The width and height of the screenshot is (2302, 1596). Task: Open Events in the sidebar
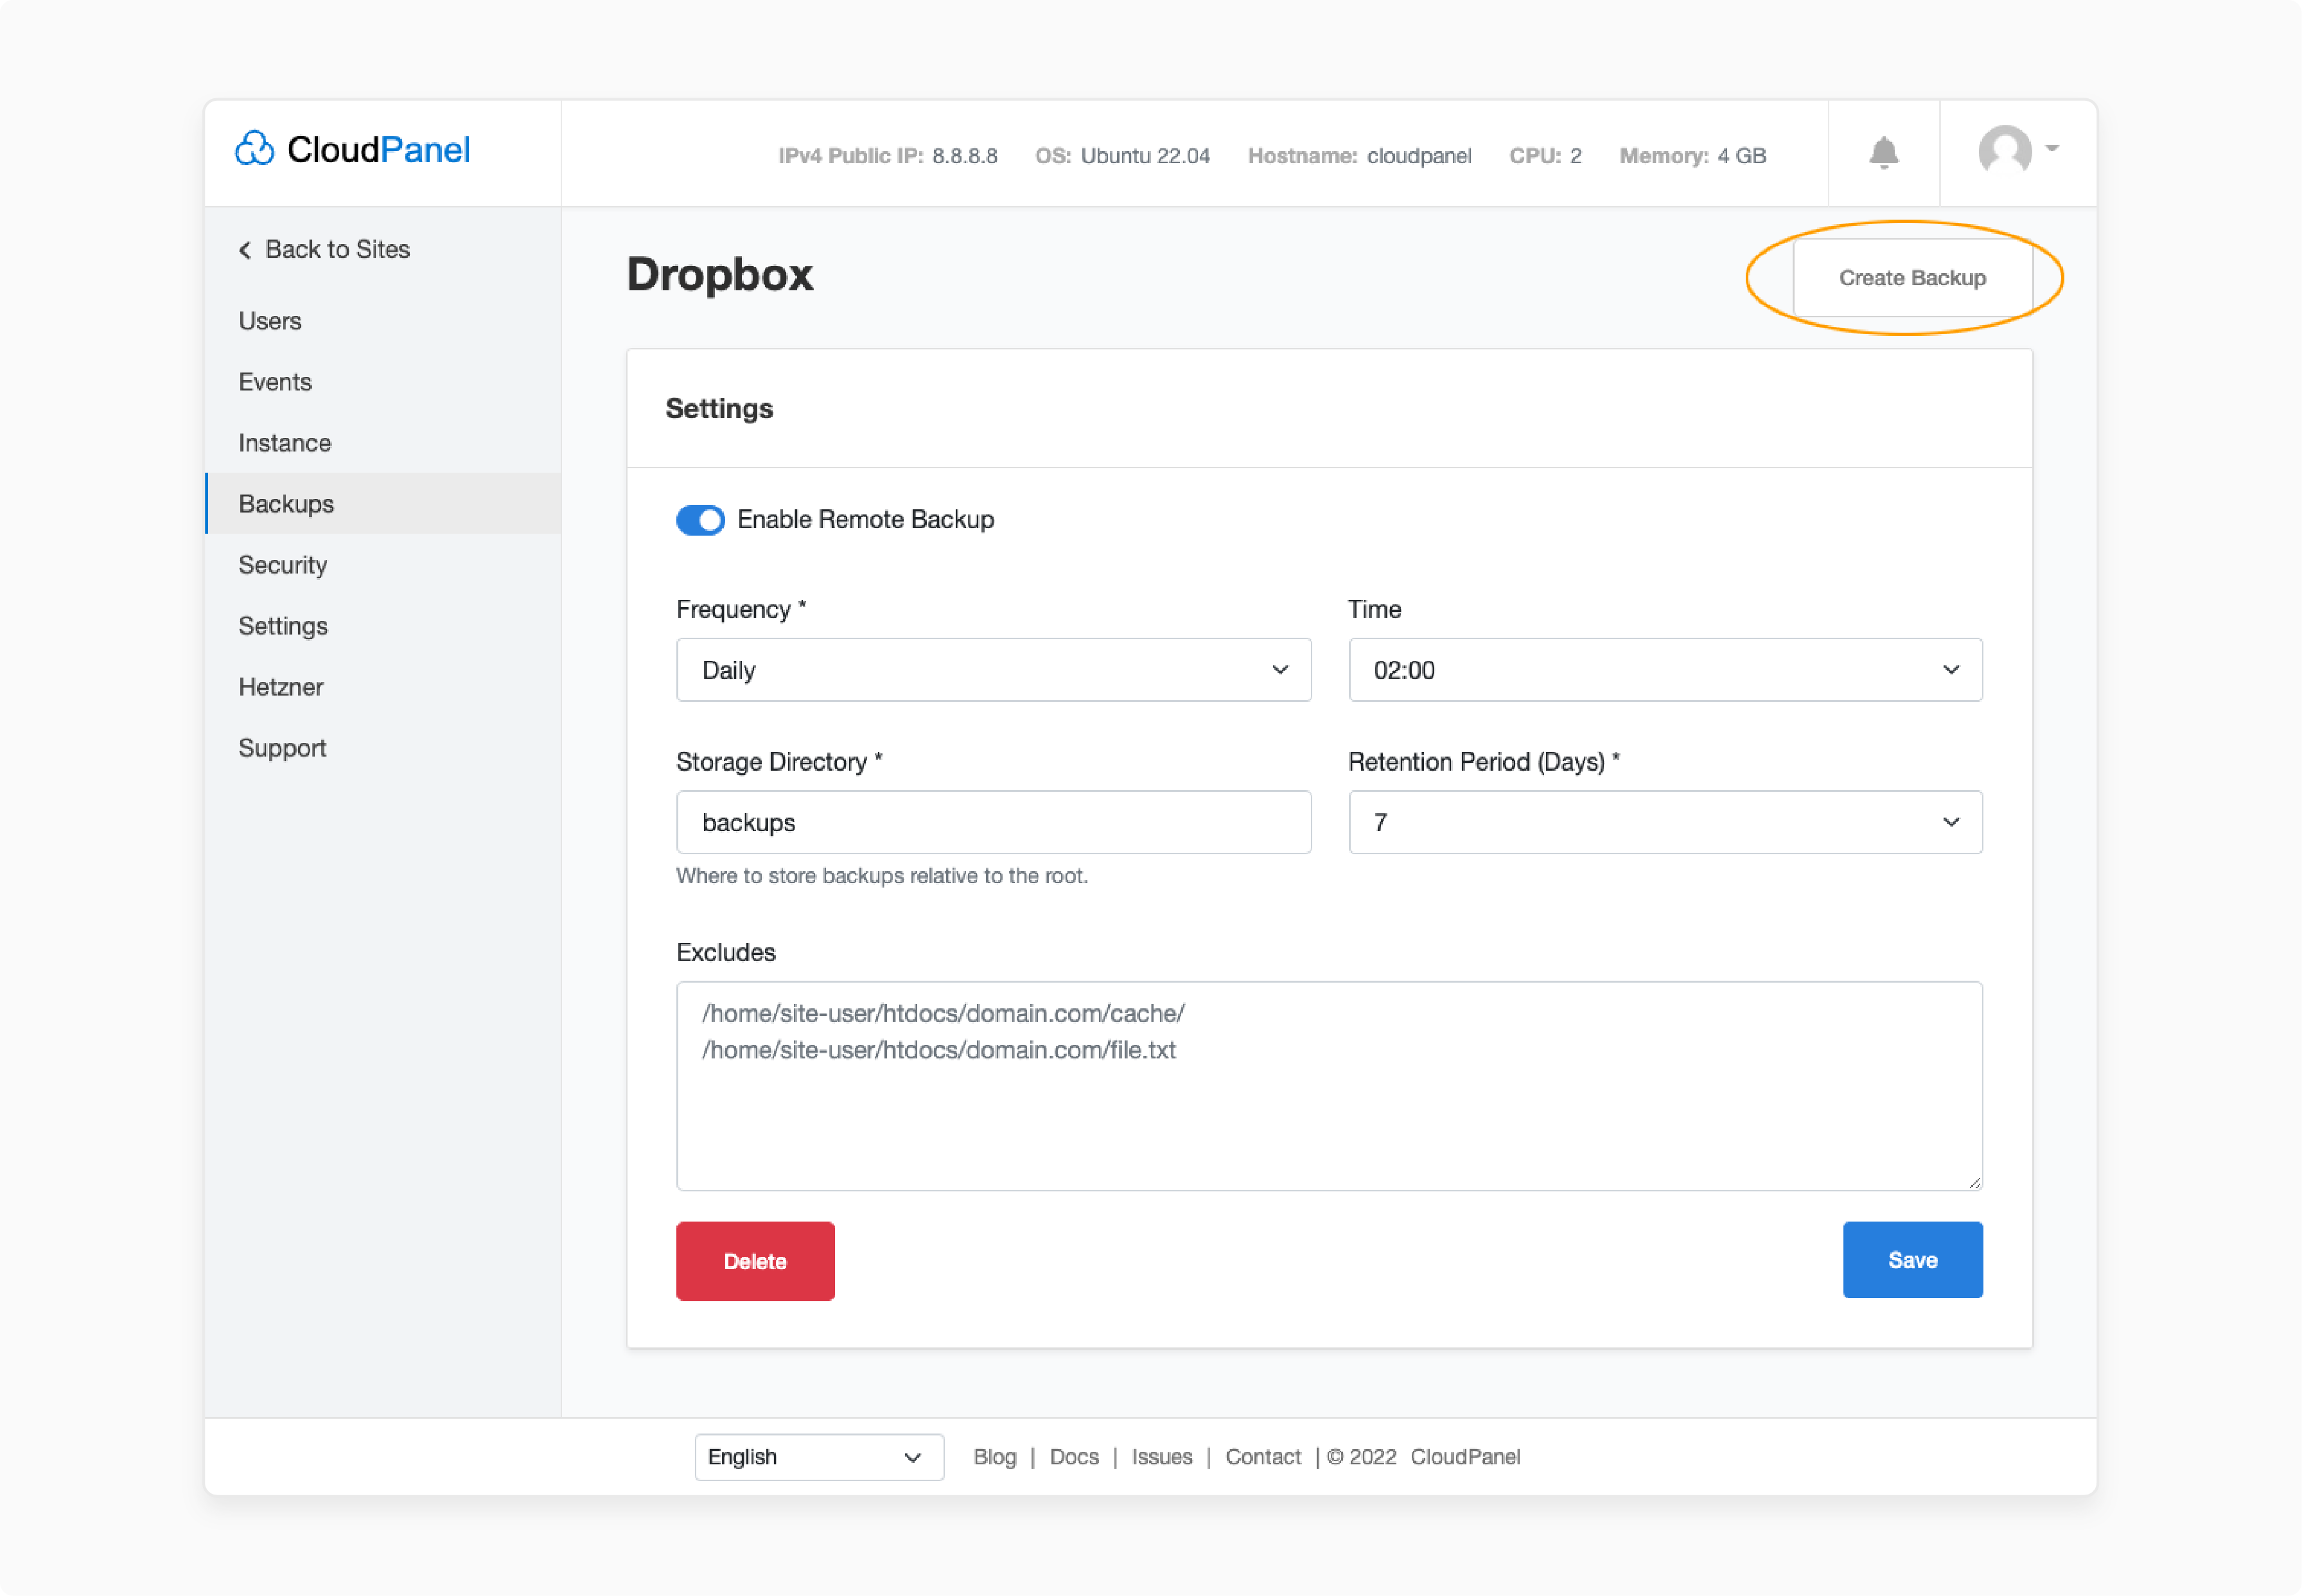[275, 382]
